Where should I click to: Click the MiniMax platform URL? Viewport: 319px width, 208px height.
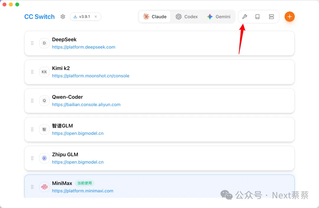click(83, 191)
